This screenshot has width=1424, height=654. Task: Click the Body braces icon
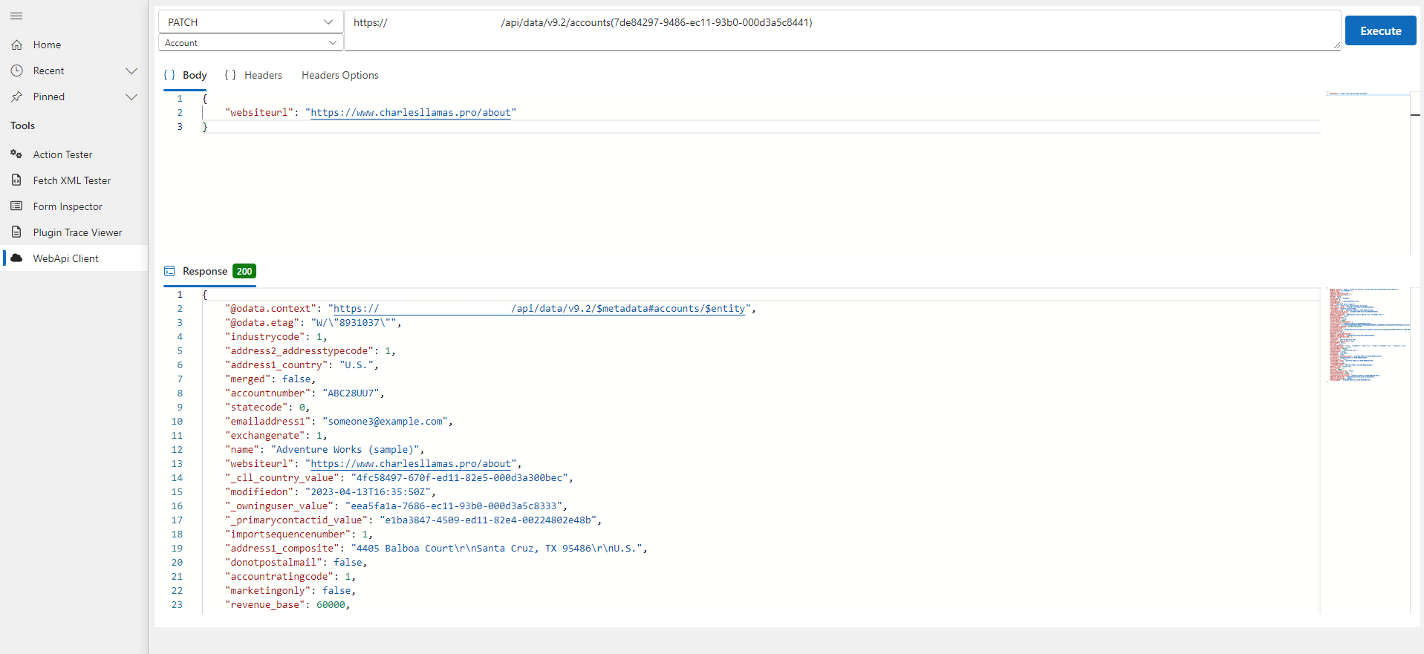tap(169, 75)
